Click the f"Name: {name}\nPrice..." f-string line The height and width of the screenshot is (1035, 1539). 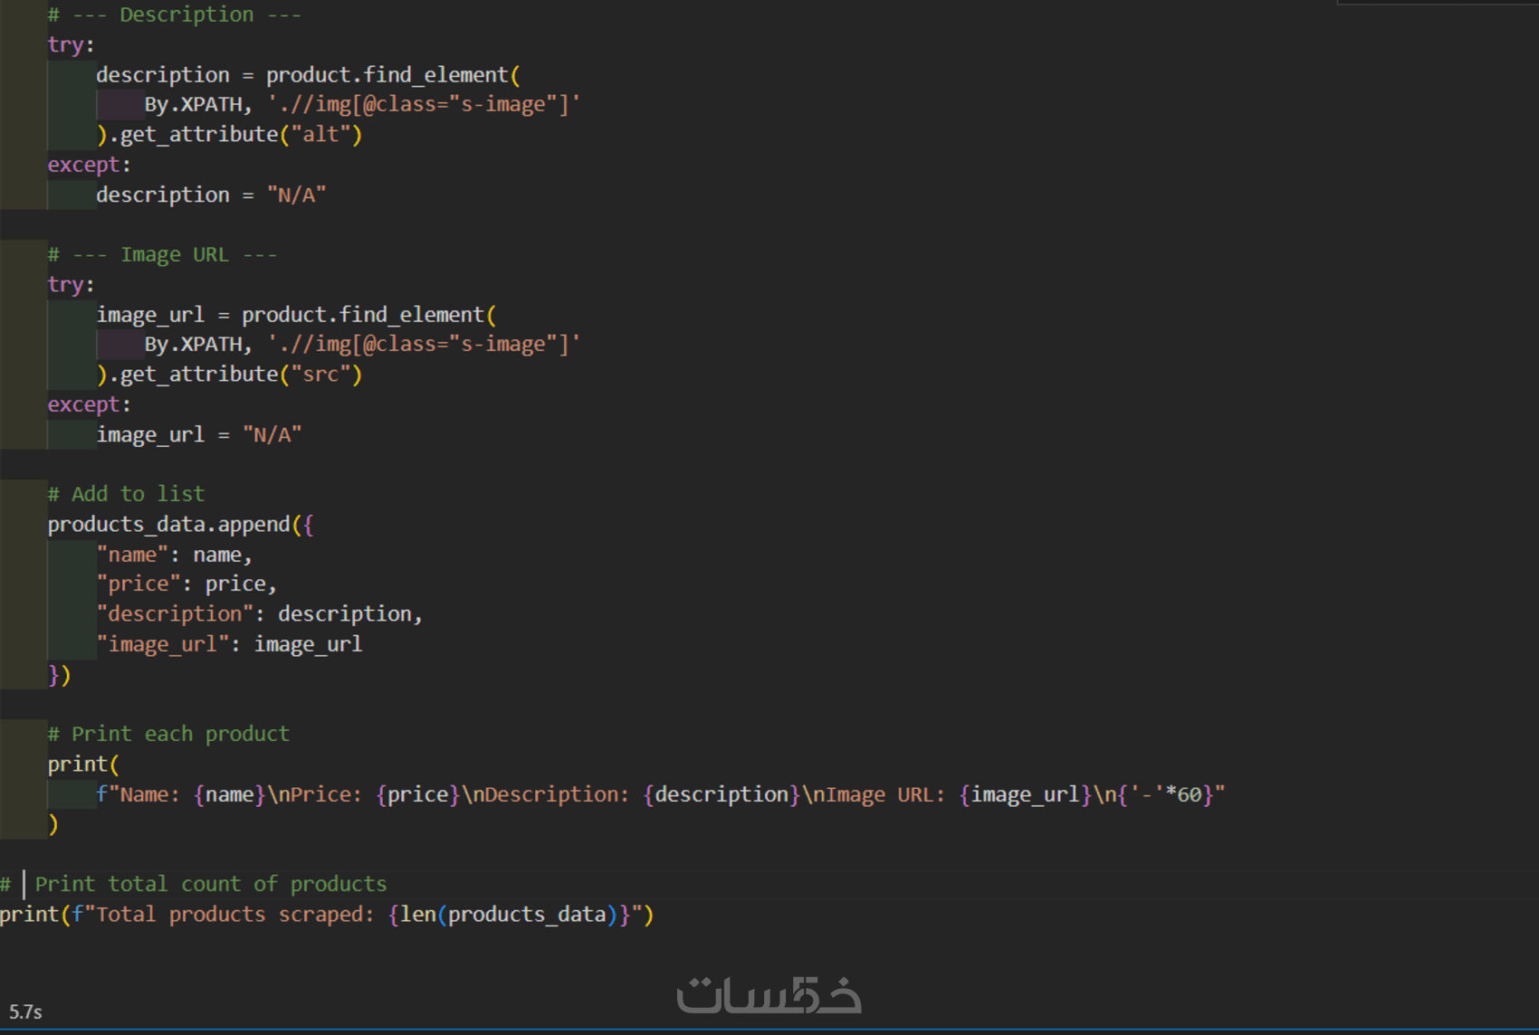(661, 793)
